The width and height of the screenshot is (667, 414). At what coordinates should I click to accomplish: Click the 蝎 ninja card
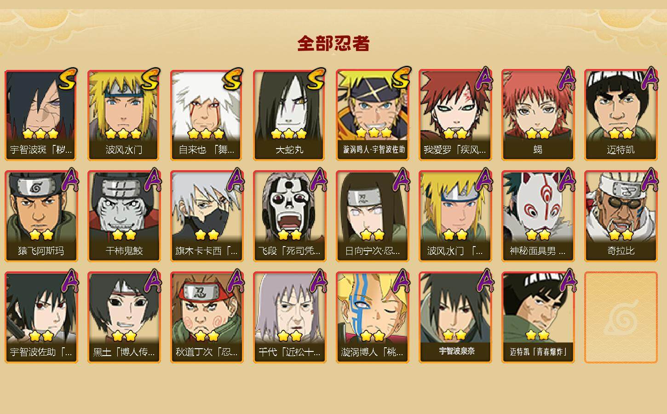[x=538, y=115]
